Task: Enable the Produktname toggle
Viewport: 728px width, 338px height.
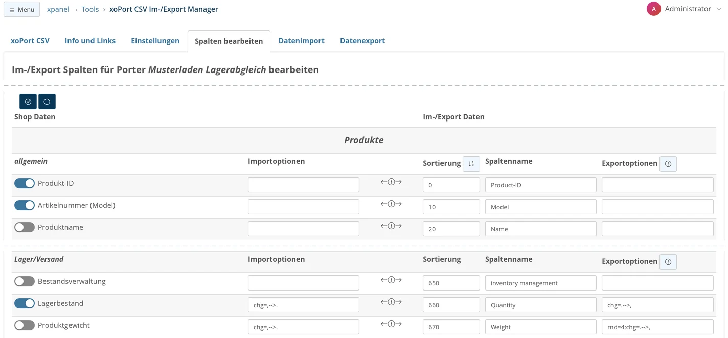Action: click(25, 227)
